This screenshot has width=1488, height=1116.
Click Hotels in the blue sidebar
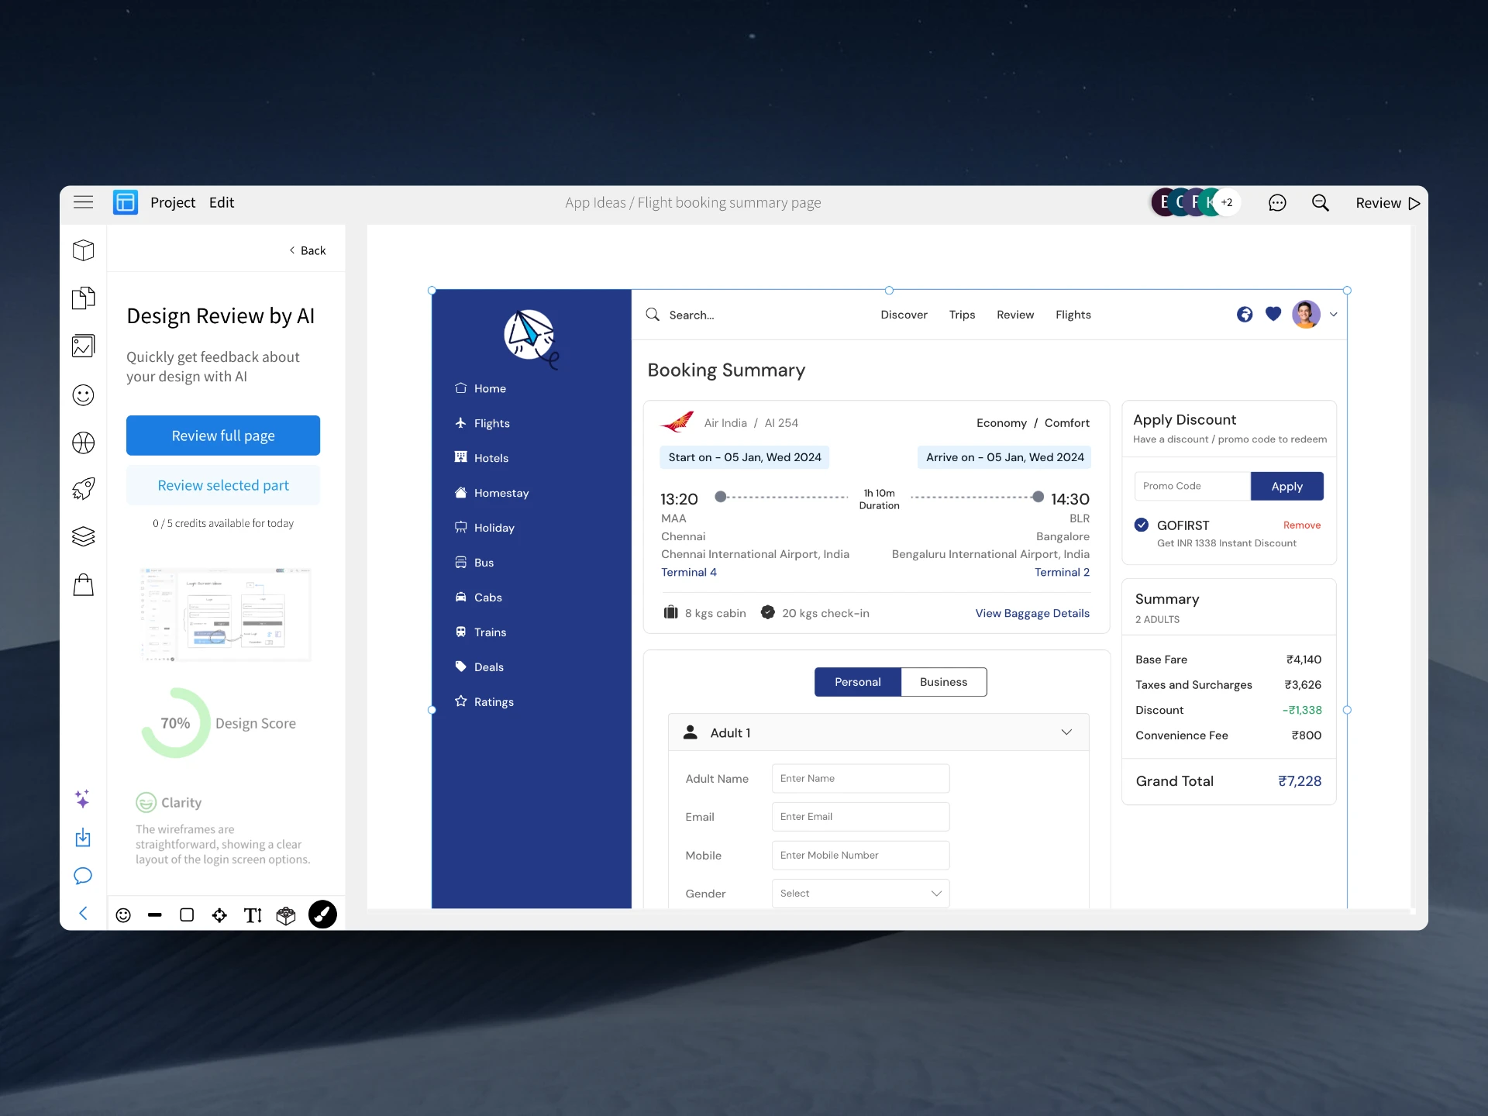coord(482,458)
